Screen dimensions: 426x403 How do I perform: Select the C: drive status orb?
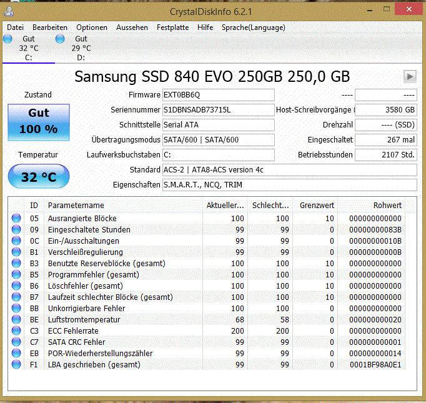coord(7,39)
